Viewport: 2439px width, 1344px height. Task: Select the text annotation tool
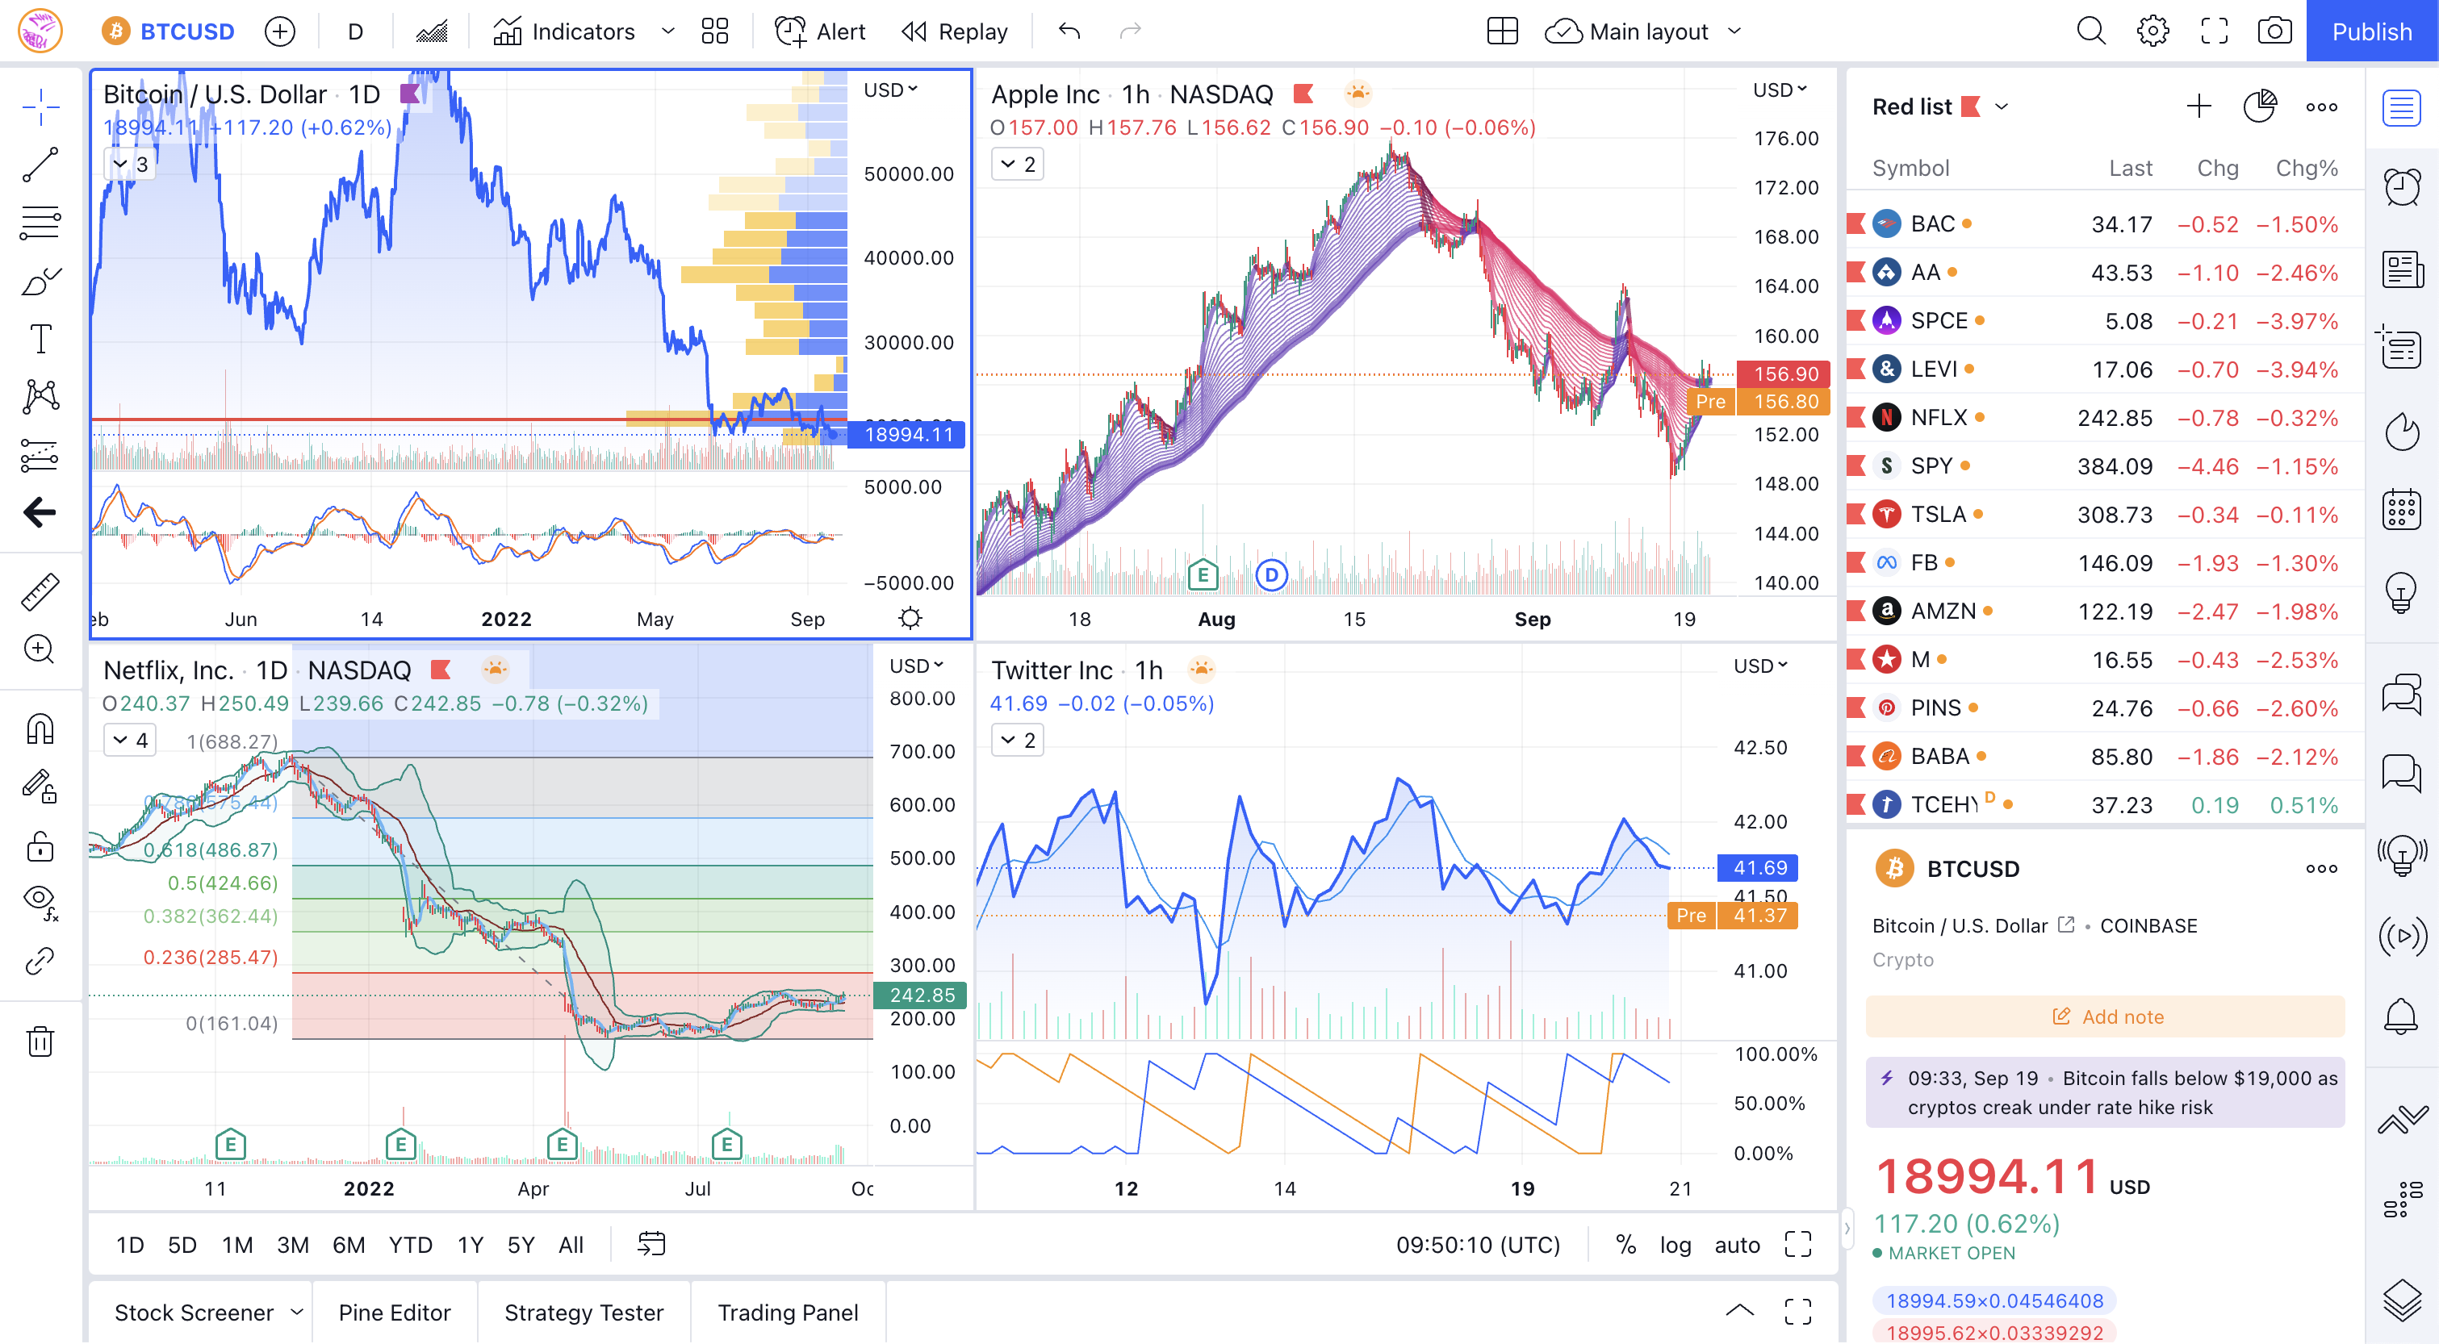point(40,339)
